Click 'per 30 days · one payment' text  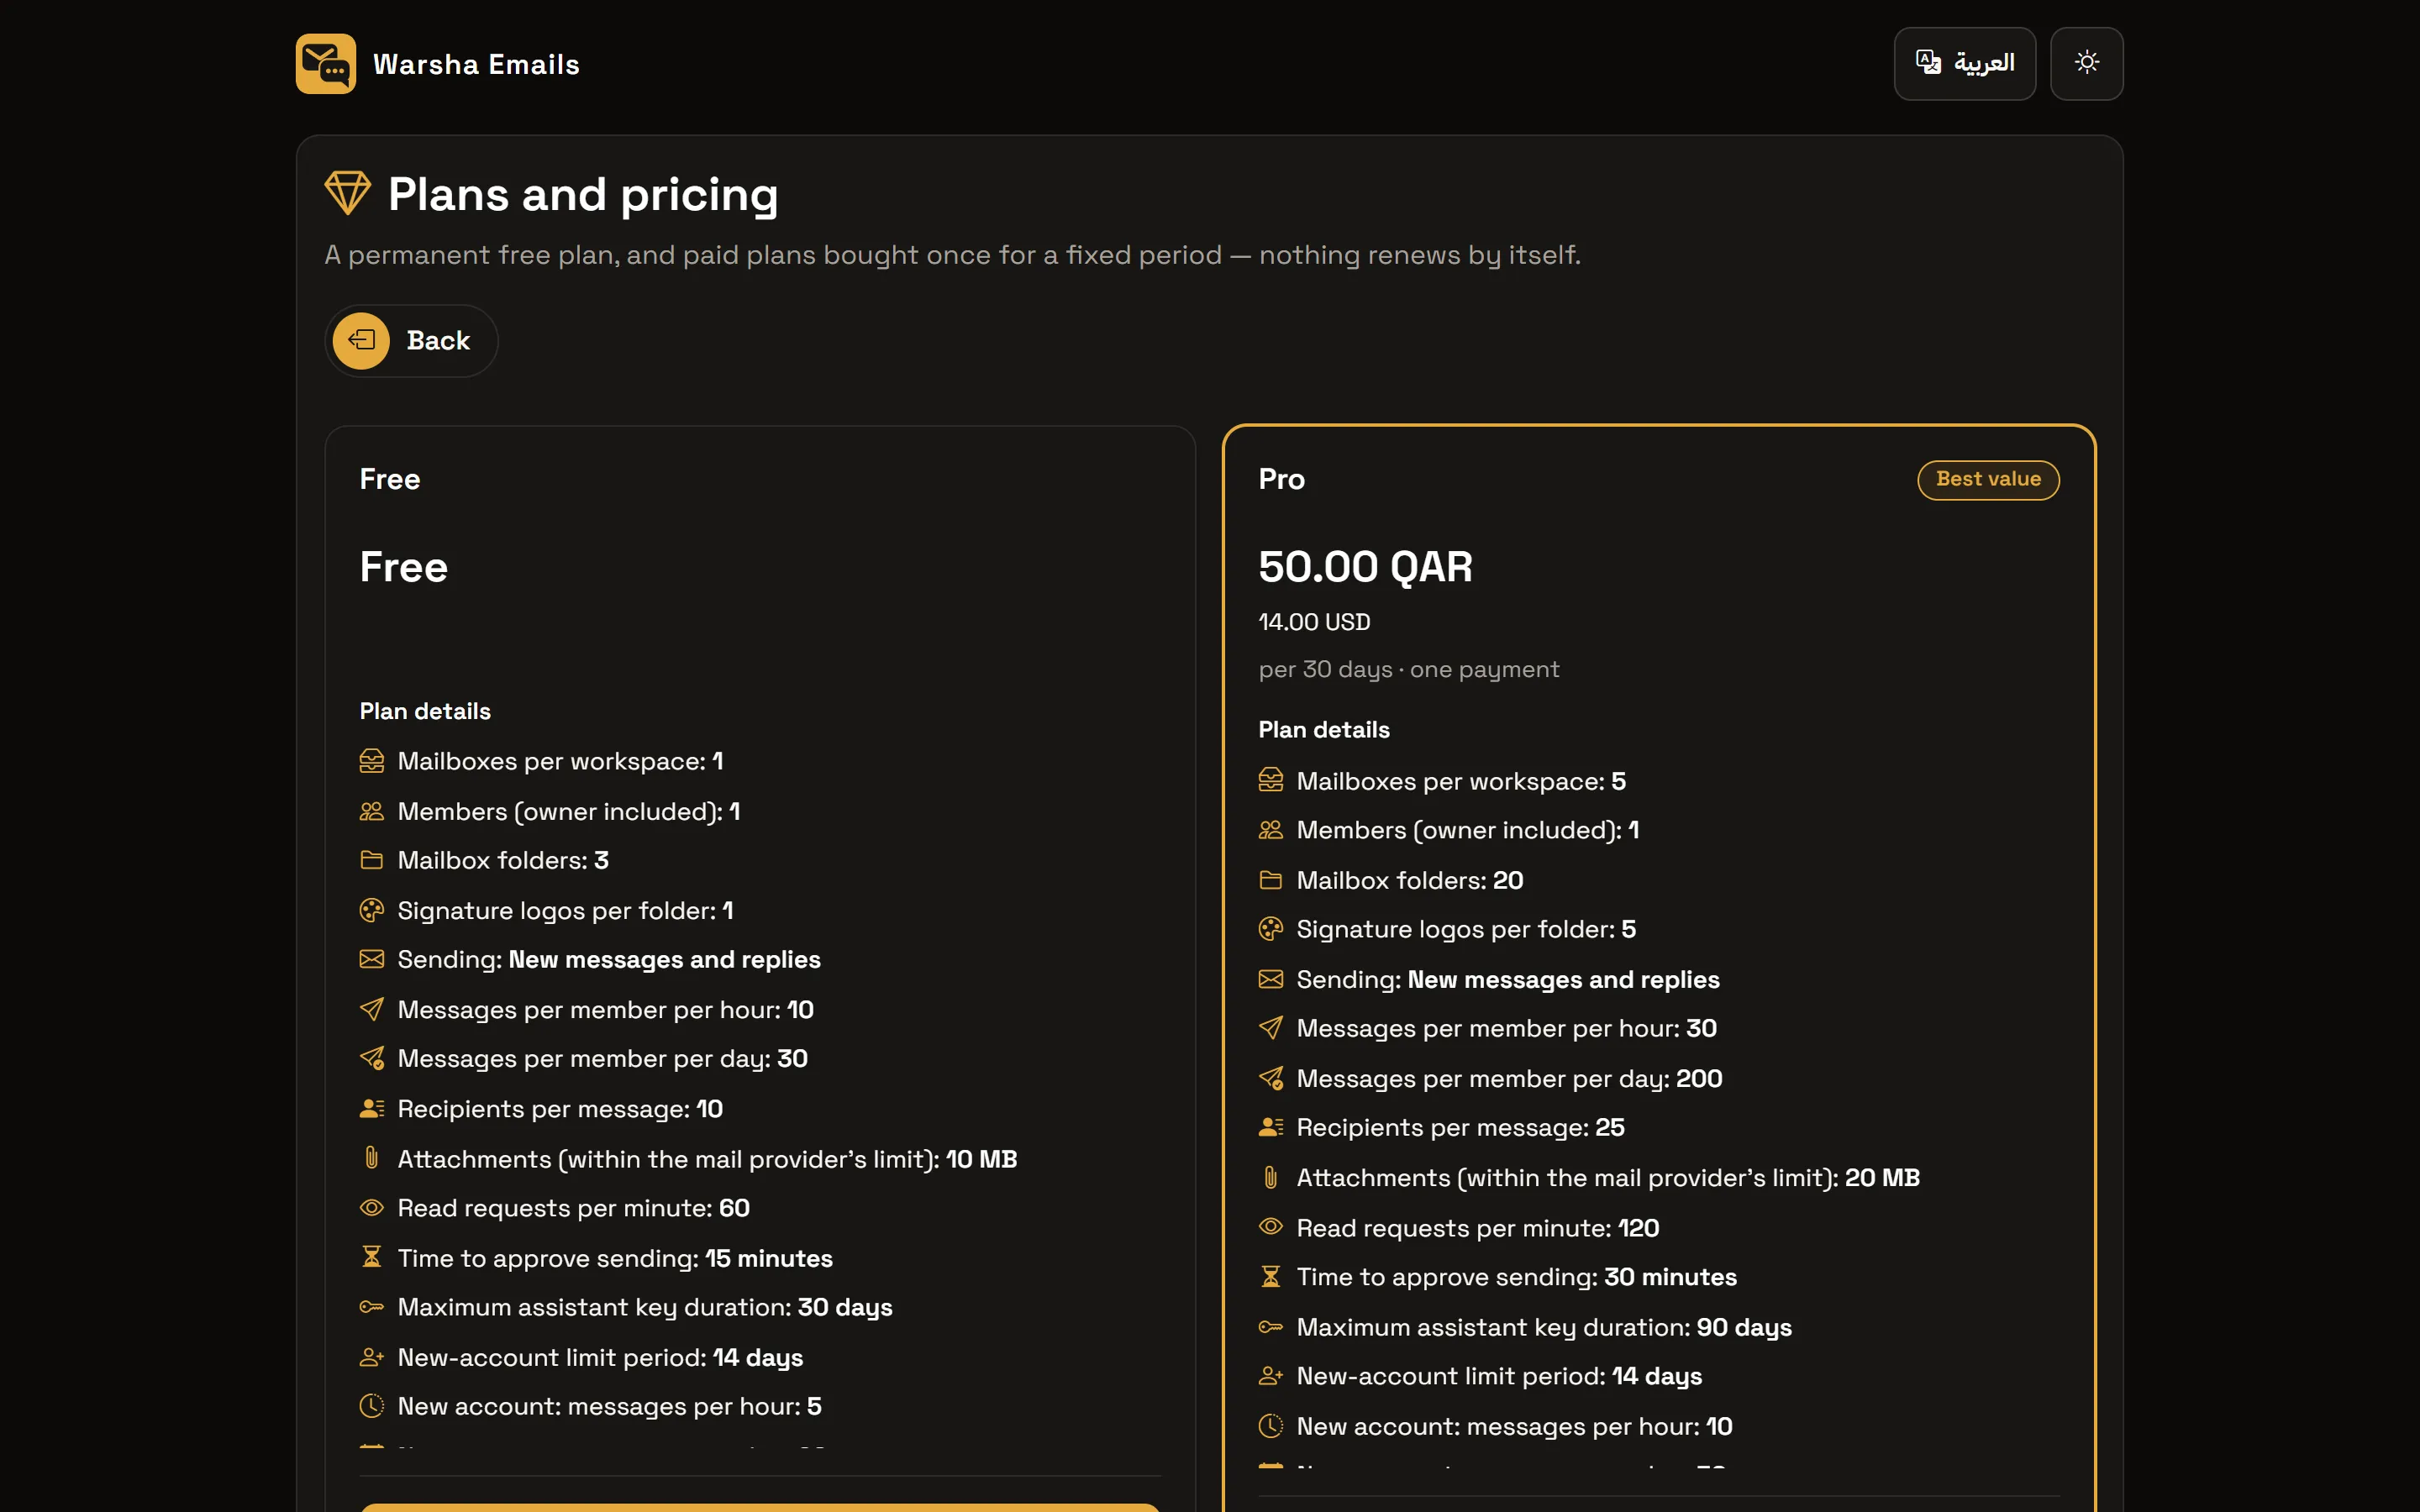[1408, 670]
